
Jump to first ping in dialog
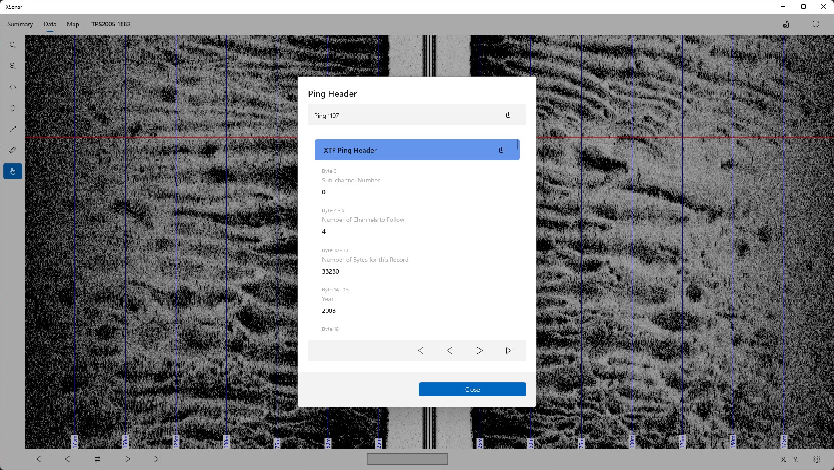pyautogui.click(x=420, y=351)
